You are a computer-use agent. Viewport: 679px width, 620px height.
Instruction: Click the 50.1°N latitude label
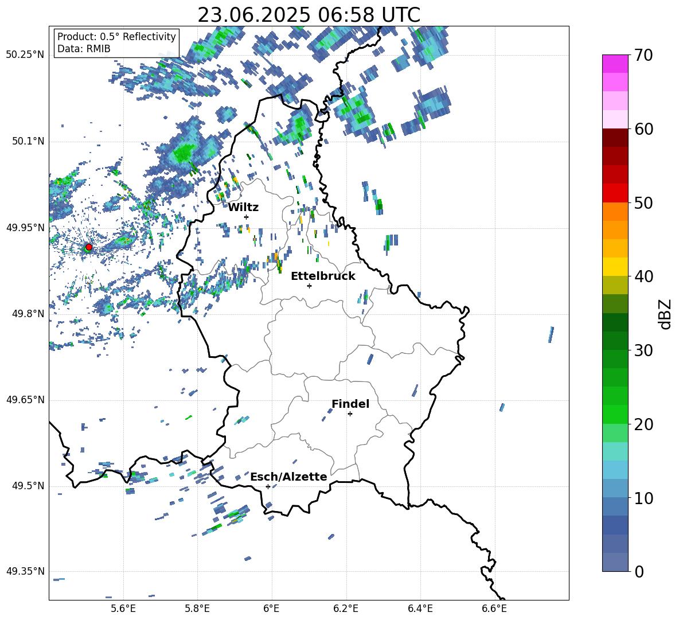28,141
